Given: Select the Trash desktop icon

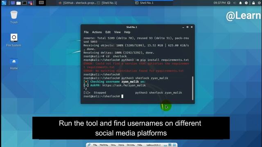Looking at the screenshot, I should click(x=14, y=17).
